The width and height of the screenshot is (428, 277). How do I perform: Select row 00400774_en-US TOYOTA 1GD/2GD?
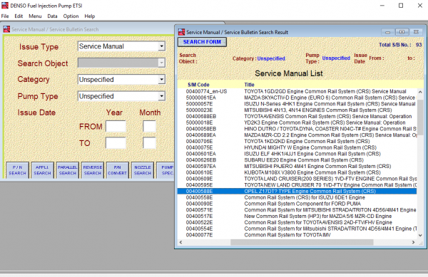297,92
